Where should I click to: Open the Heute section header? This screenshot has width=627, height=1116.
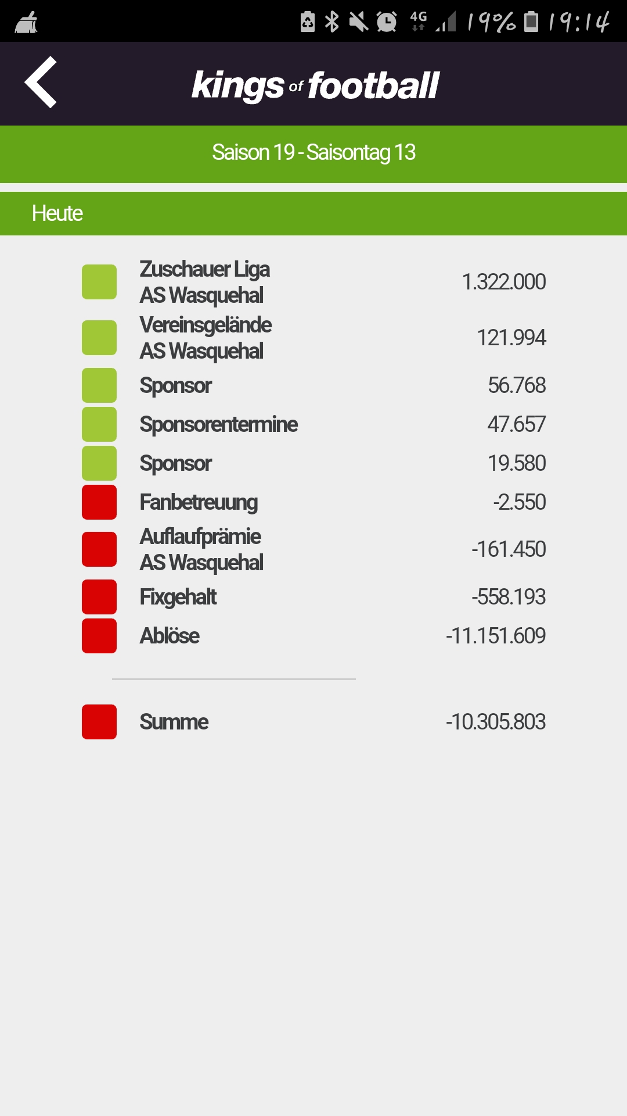[x=313, y=213]
